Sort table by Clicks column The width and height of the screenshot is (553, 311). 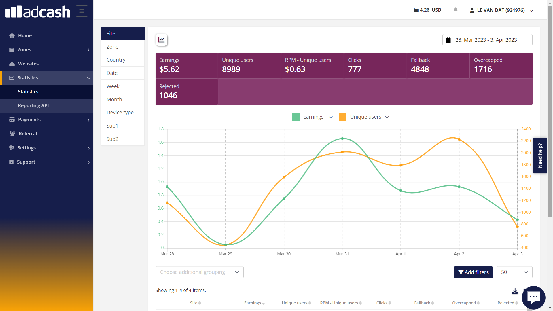(x=384, y=303)
